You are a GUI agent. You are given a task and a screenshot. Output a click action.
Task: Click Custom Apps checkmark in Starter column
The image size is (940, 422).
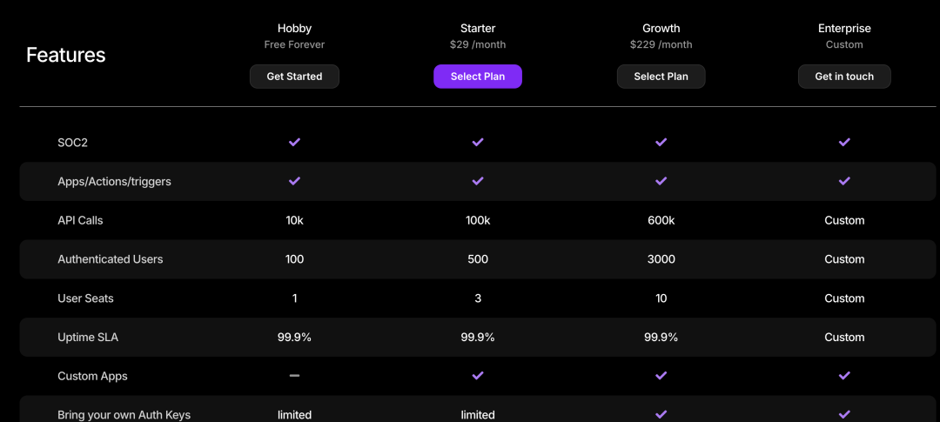[x=478, y=376]
